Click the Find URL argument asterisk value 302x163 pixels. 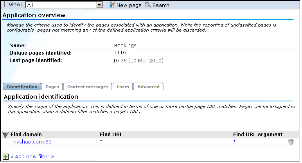point(234,141)
